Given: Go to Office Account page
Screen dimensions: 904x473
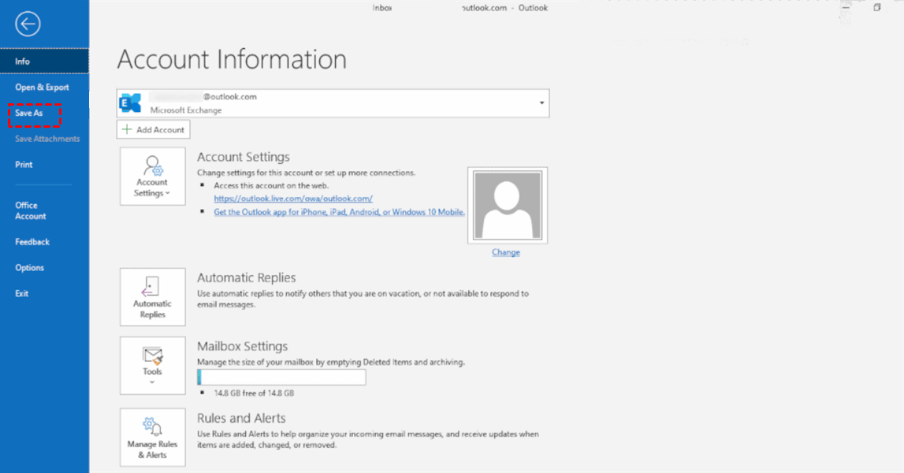Looking at the screenshot, I should pos(31,210).
